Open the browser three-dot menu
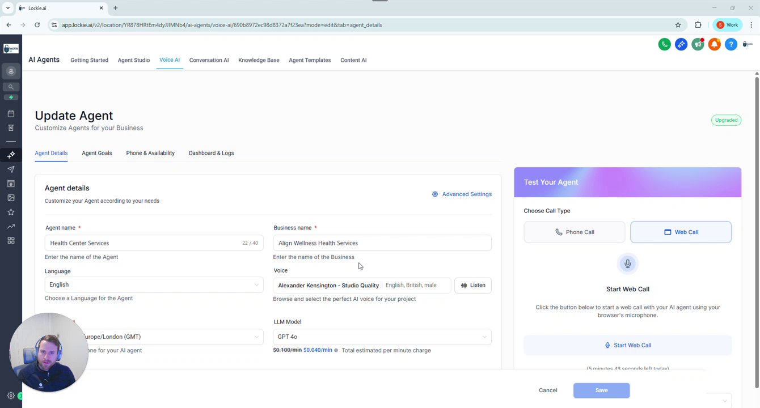 (751, 25)
